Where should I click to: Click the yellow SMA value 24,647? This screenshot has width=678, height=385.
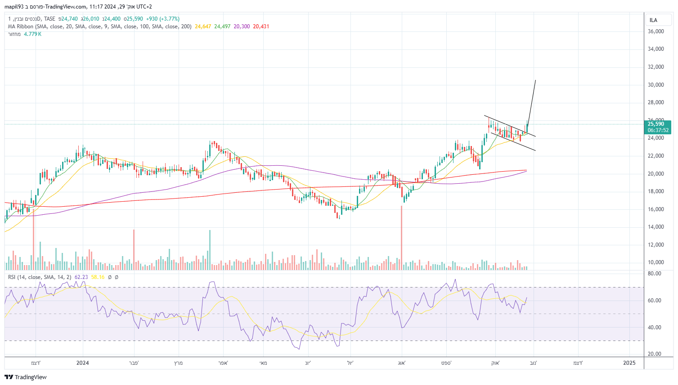tap(203, 27)
